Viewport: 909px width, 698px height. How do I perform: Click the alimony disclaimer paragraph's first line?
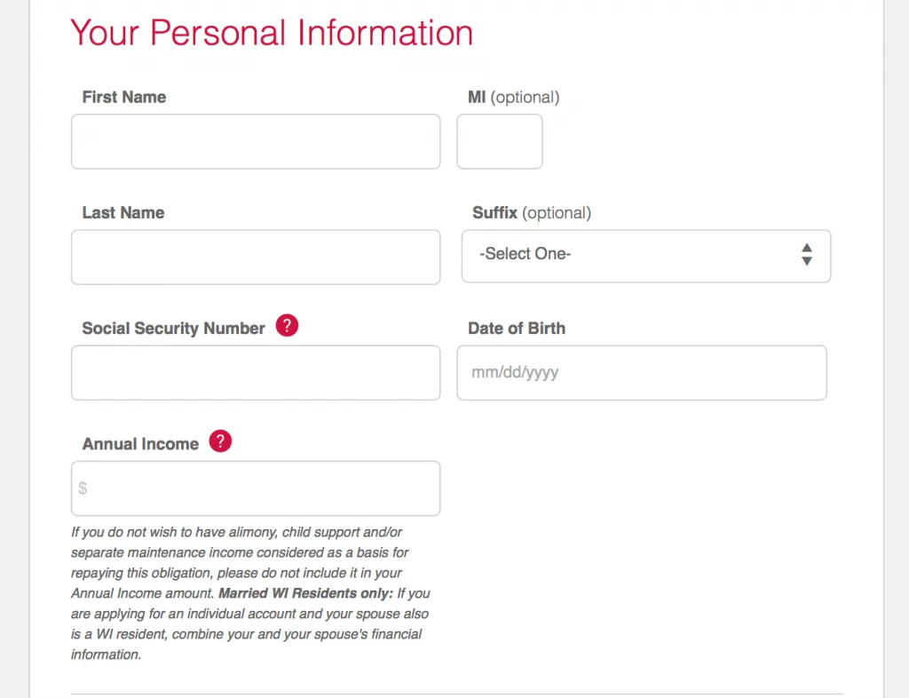point(236,532)
